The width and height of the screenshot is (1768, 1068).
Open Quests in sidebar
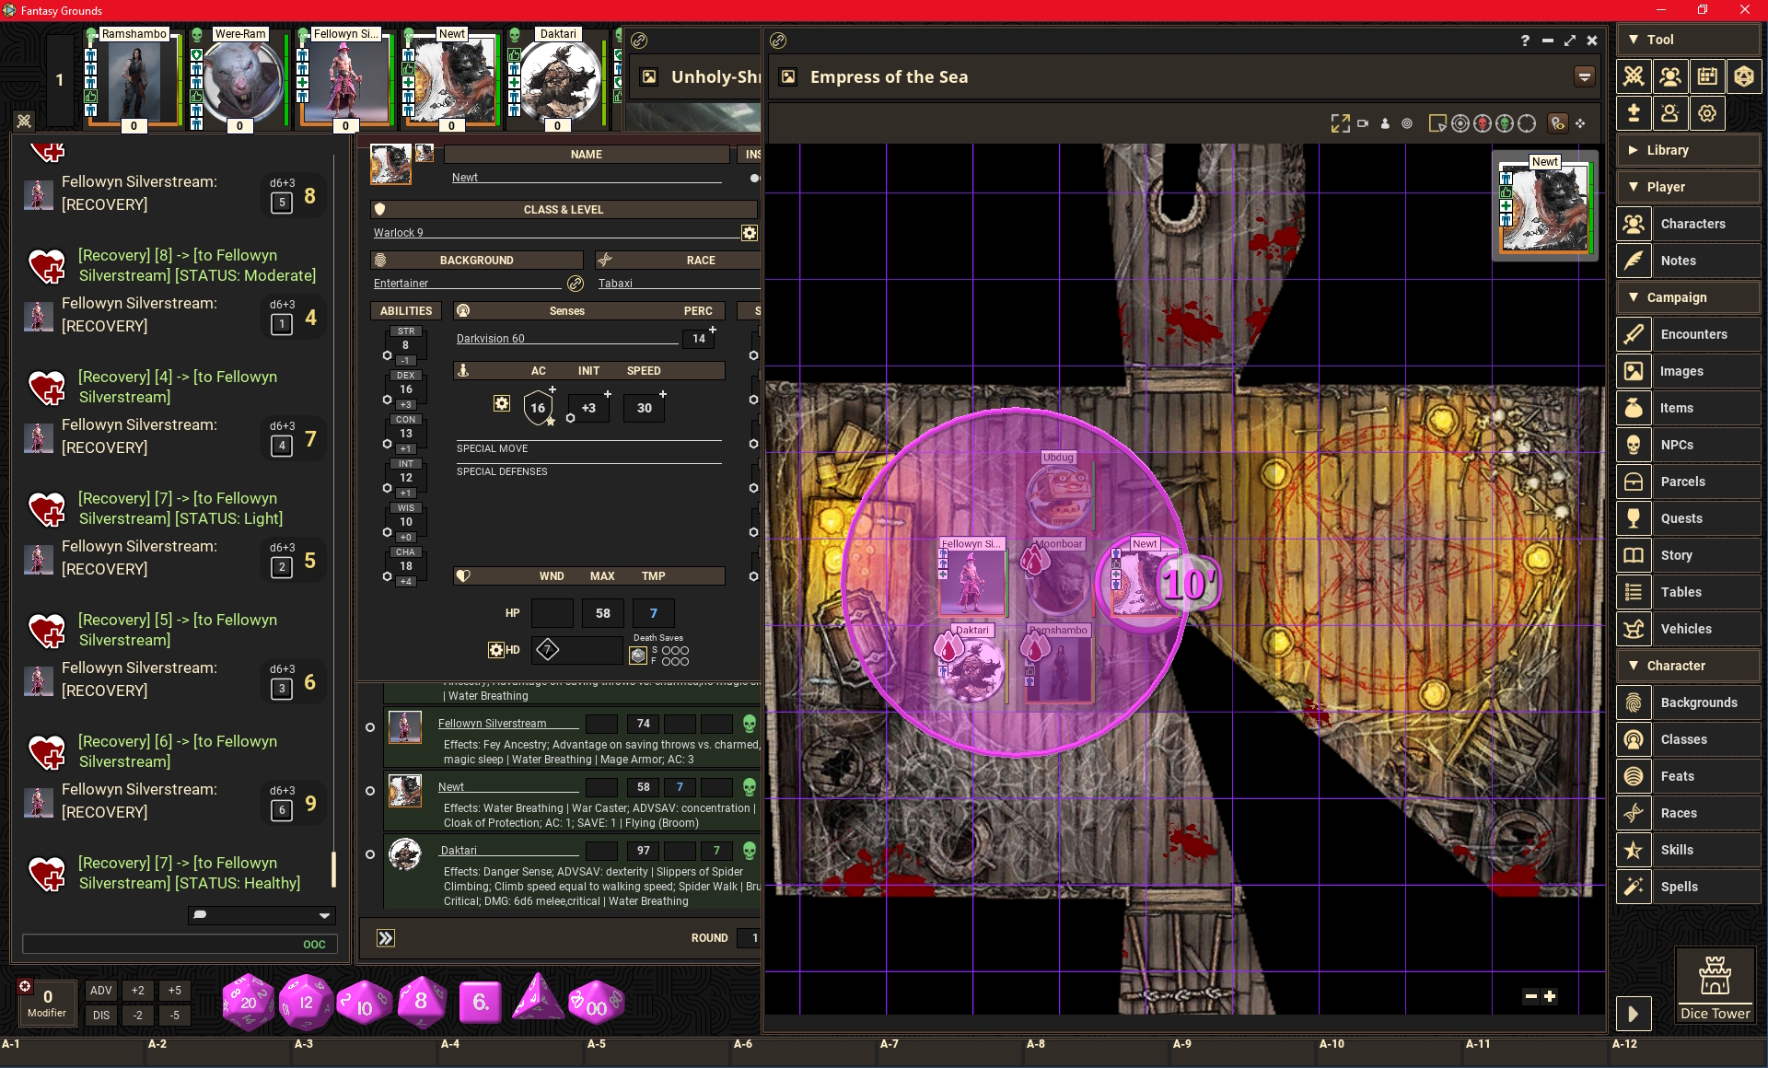(1689, 518)
